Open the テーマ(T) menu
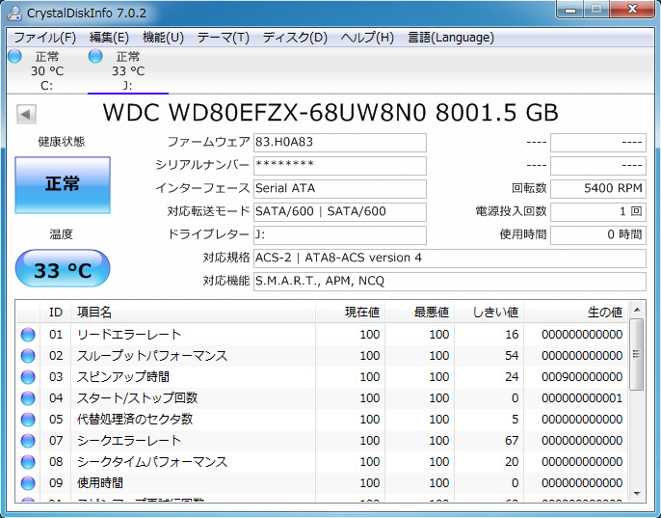Viewport: 661px width, 518px height. point(224,38)
